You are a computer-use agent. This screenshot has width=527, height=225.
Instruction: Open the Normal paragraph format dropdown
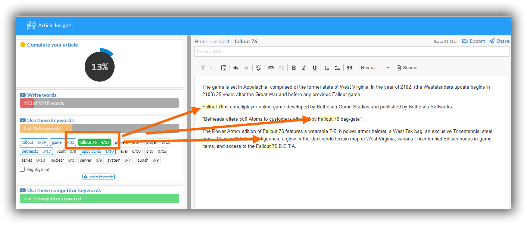pyautogui.click(x=374, y=68)
